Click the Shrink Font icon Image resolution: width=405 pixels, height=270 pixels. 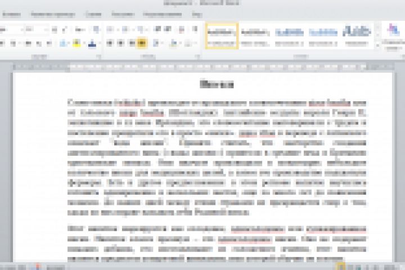[64, 30]
